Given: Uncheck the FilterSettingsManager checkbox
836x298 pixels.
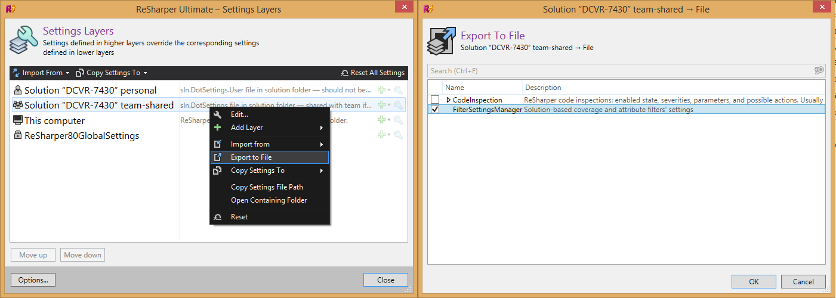Looking at the screenshot, I should pyautogui.click(x=435, y=109).
